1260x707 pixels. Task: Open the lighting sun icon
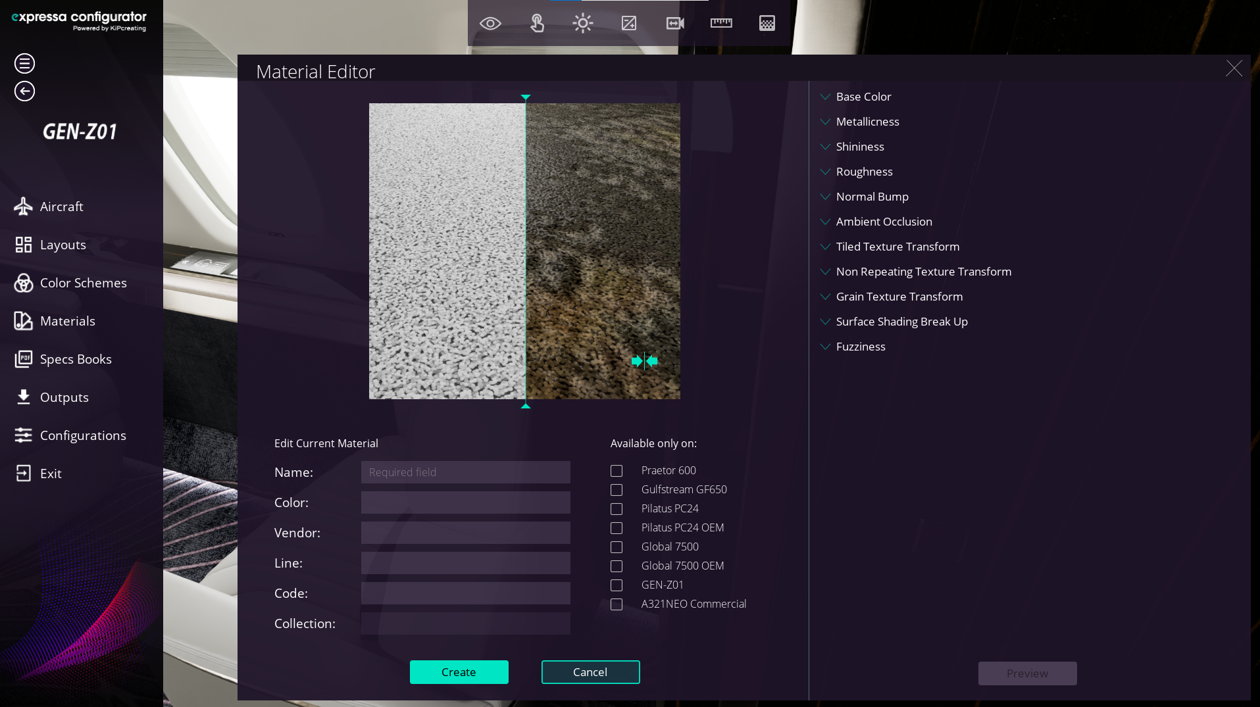pyautogui.click(x=582, y=24)
